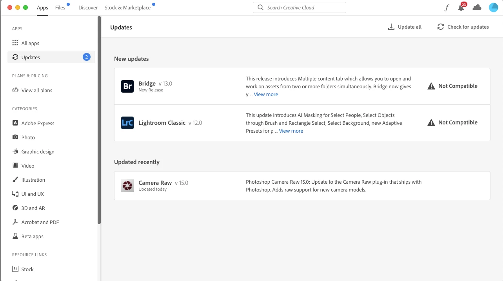Click the Camera Raw app icon
Screen dimensions: 503x281
(x=127, y=186)
